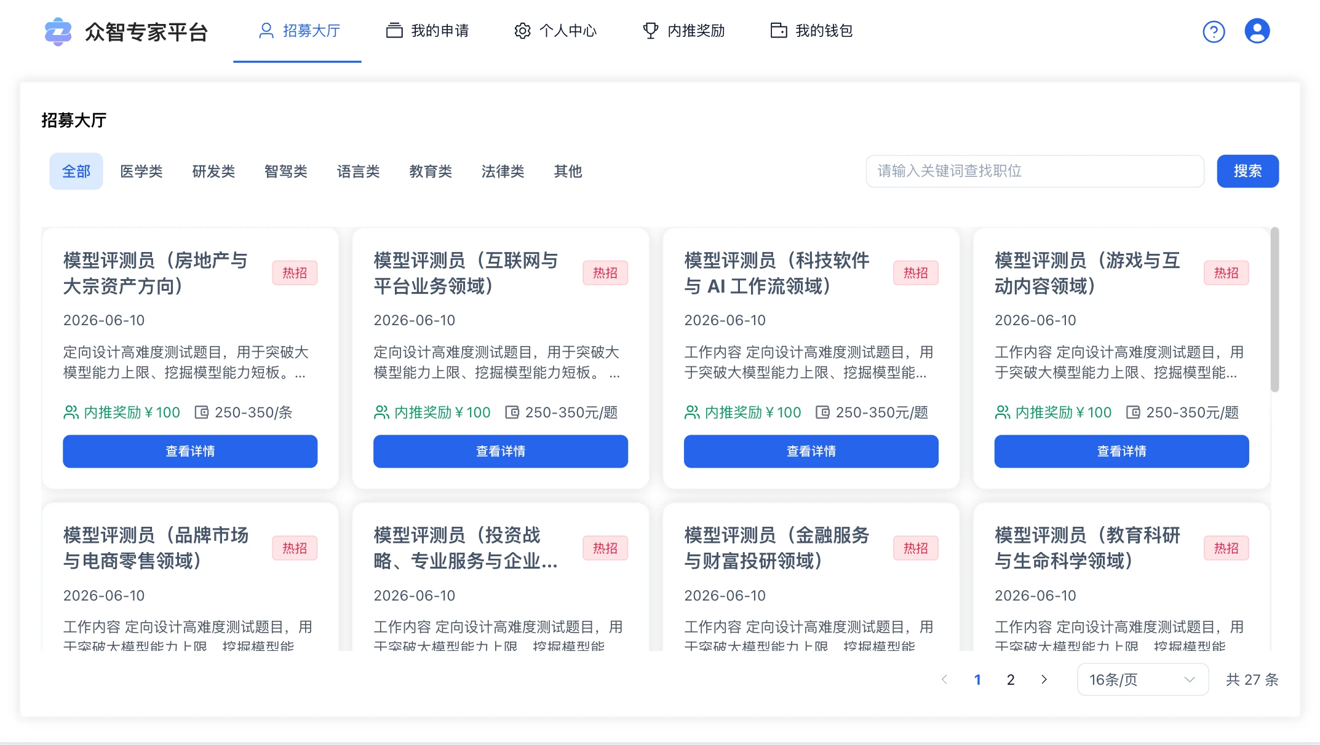Focus the keyword search input field
The image size is (1320, 745).
point(1035,171)
